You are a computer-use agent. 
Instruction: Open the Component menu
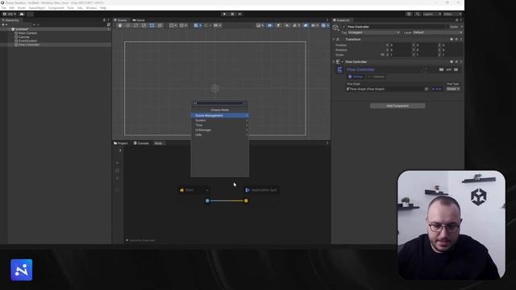tap(56, 8)
